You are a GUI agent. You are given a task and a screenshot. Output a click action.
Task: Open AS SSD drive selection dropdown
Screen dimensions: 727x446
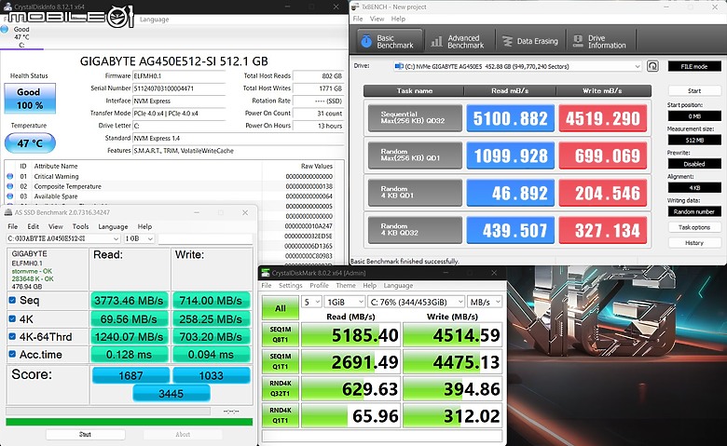(64, 238)
